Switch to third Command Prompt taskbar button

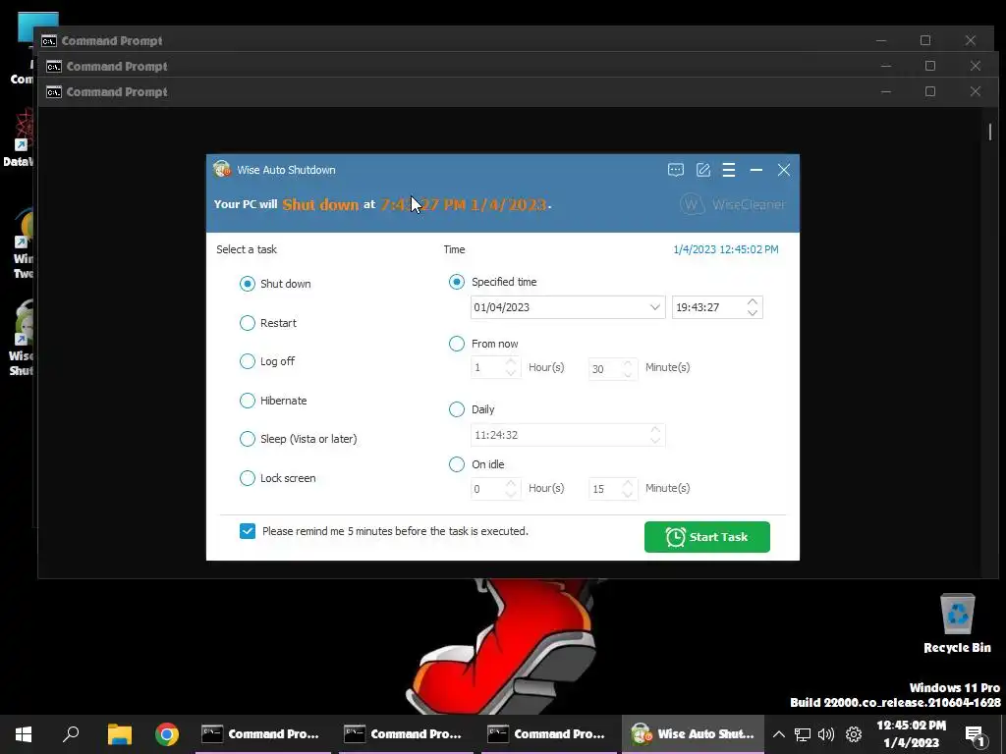(549, 734)
